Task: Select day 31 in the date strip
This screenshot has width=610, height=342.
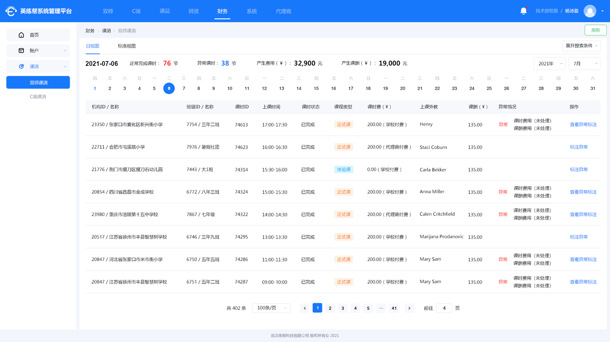Action: 593,89
